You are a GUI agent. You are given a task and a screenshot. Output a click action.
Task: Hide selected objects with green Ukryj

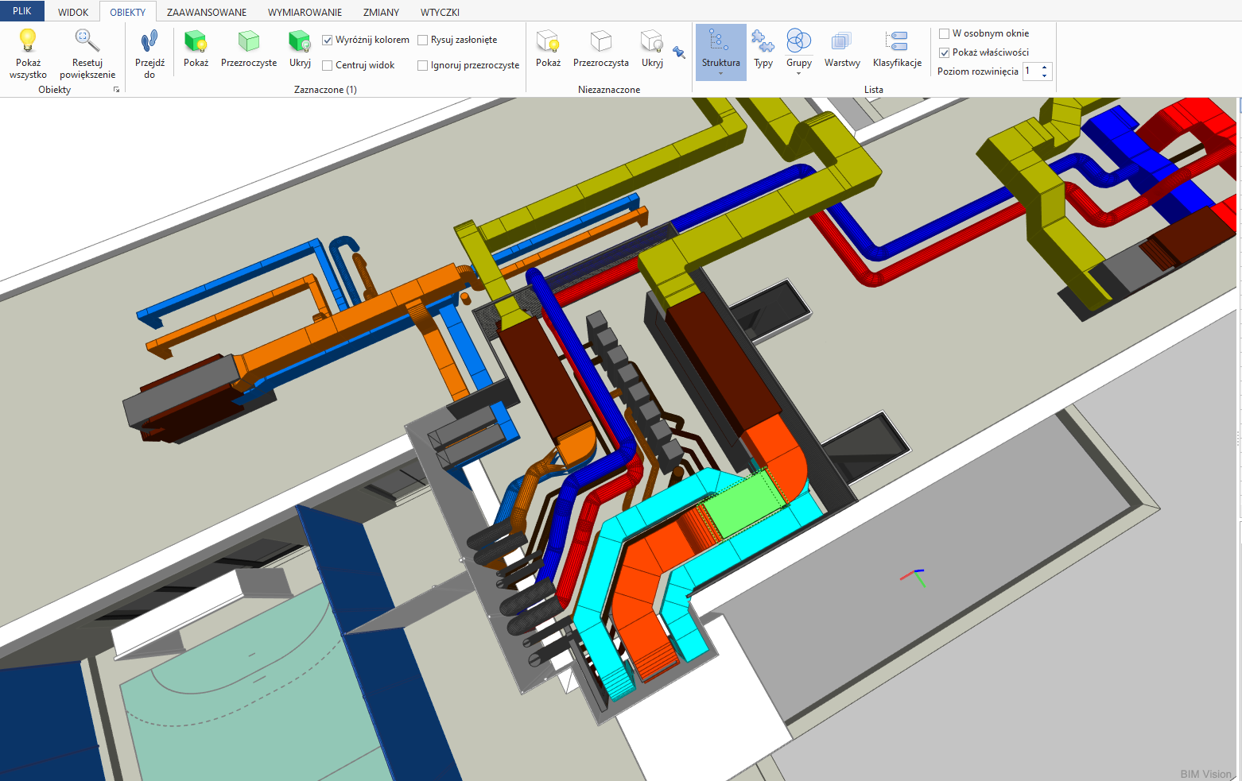click(x=300, y=41)
